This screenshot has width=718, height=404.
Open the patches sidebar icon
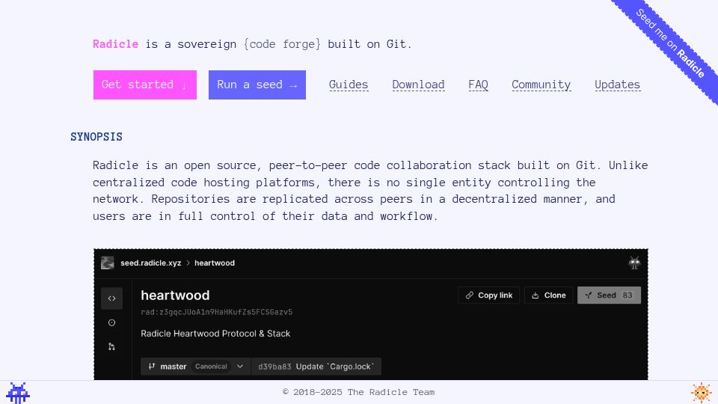click(x=111, y=346)
